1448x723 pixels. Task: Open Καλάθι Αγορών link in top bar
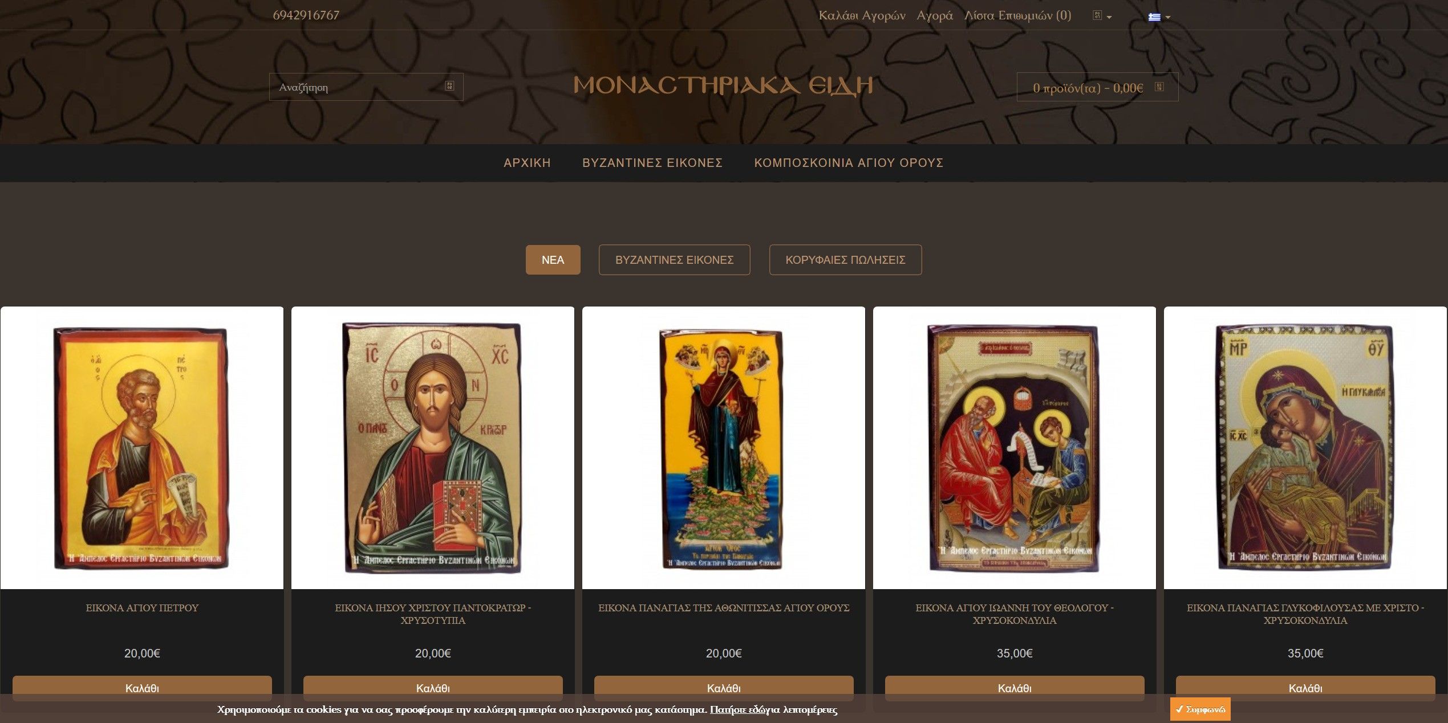tap(862, 15)
